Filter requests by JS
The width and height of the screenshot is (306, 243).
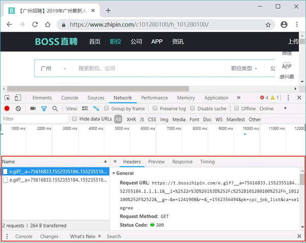[x=142, y=119]
